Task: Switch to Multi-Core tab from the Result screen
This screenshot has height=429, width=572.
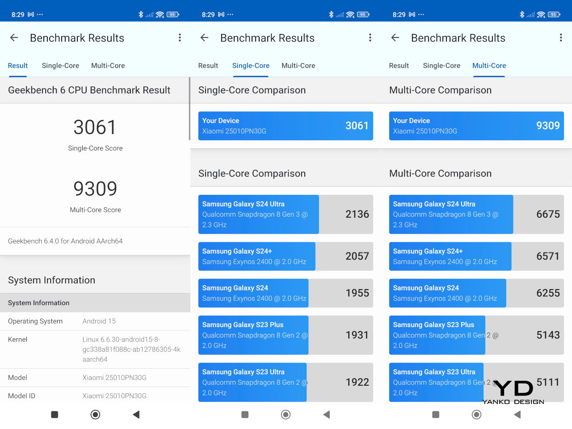Action: pos(108,66)
